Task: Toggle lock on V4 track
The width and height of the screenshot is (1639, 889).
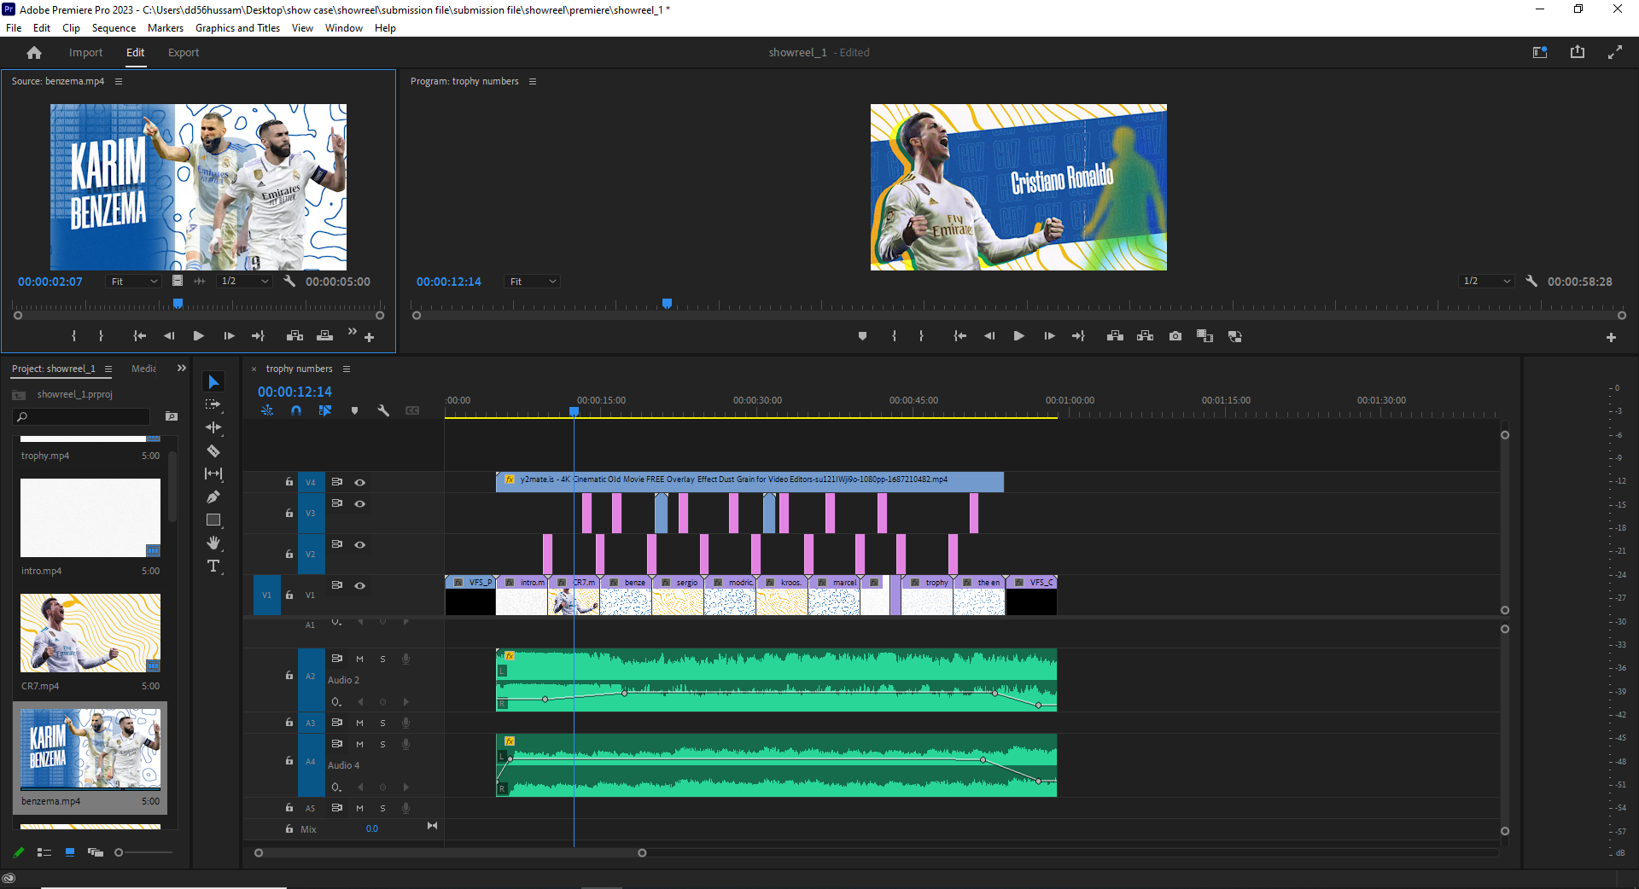Action: click(289, 482)
